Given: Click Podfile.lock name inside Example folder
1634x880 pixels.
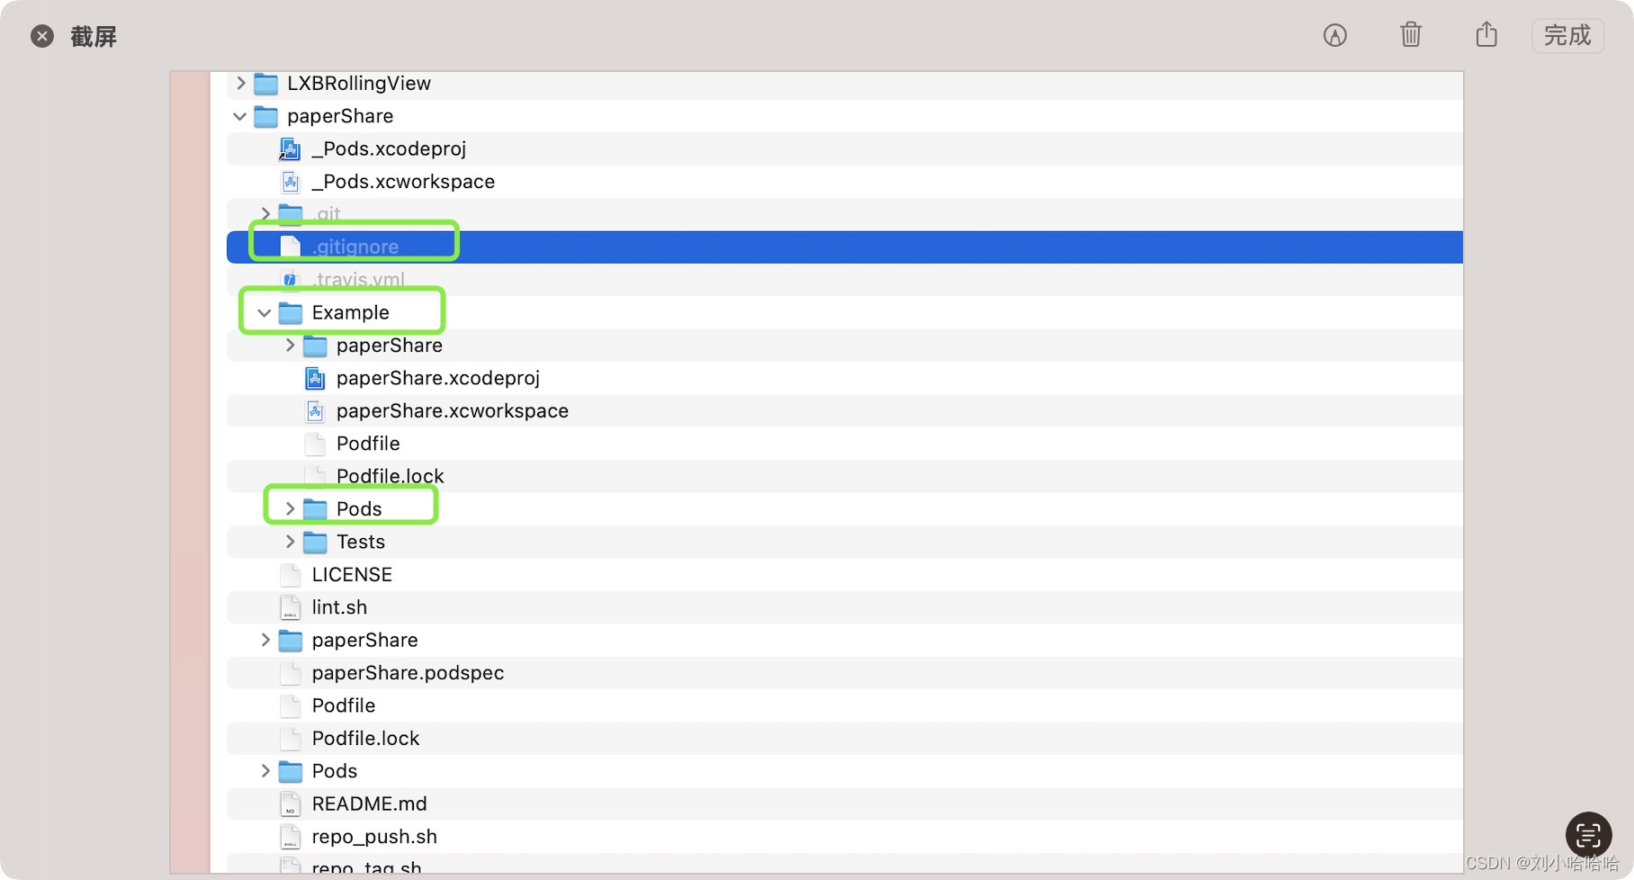Looking at the screenshot, I should point(391,476).
